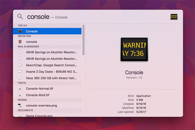This screenshot has height=130, width=195.
Task: Select 'SearchCap: Google Search Consol...' message
Action: tap(47, 65)
